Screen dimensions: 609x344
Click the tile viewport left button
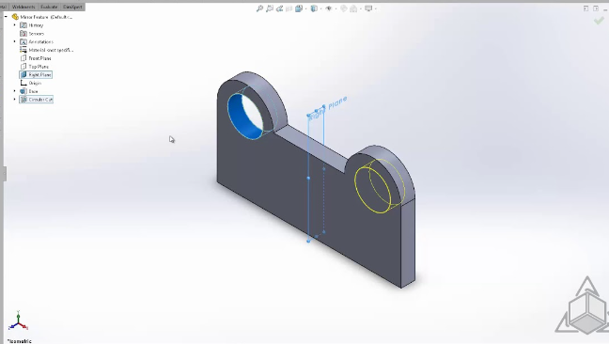[586, 8]
